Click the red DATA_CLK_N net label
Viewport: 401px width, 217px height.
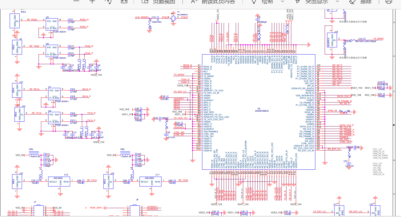344,96
